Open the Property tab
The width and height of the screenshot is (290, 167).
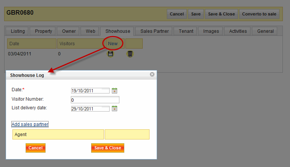(43, 31)
